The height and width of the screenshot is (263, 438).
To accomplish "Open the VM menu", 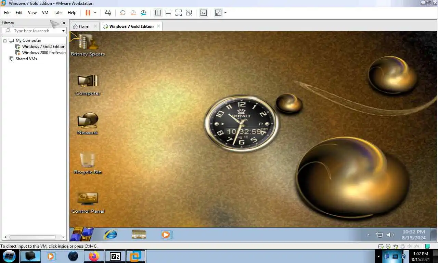I will coord(45,13).
